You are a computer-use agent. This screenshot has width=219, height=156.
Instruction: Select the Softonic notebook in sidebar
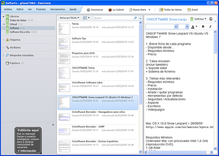28,28
